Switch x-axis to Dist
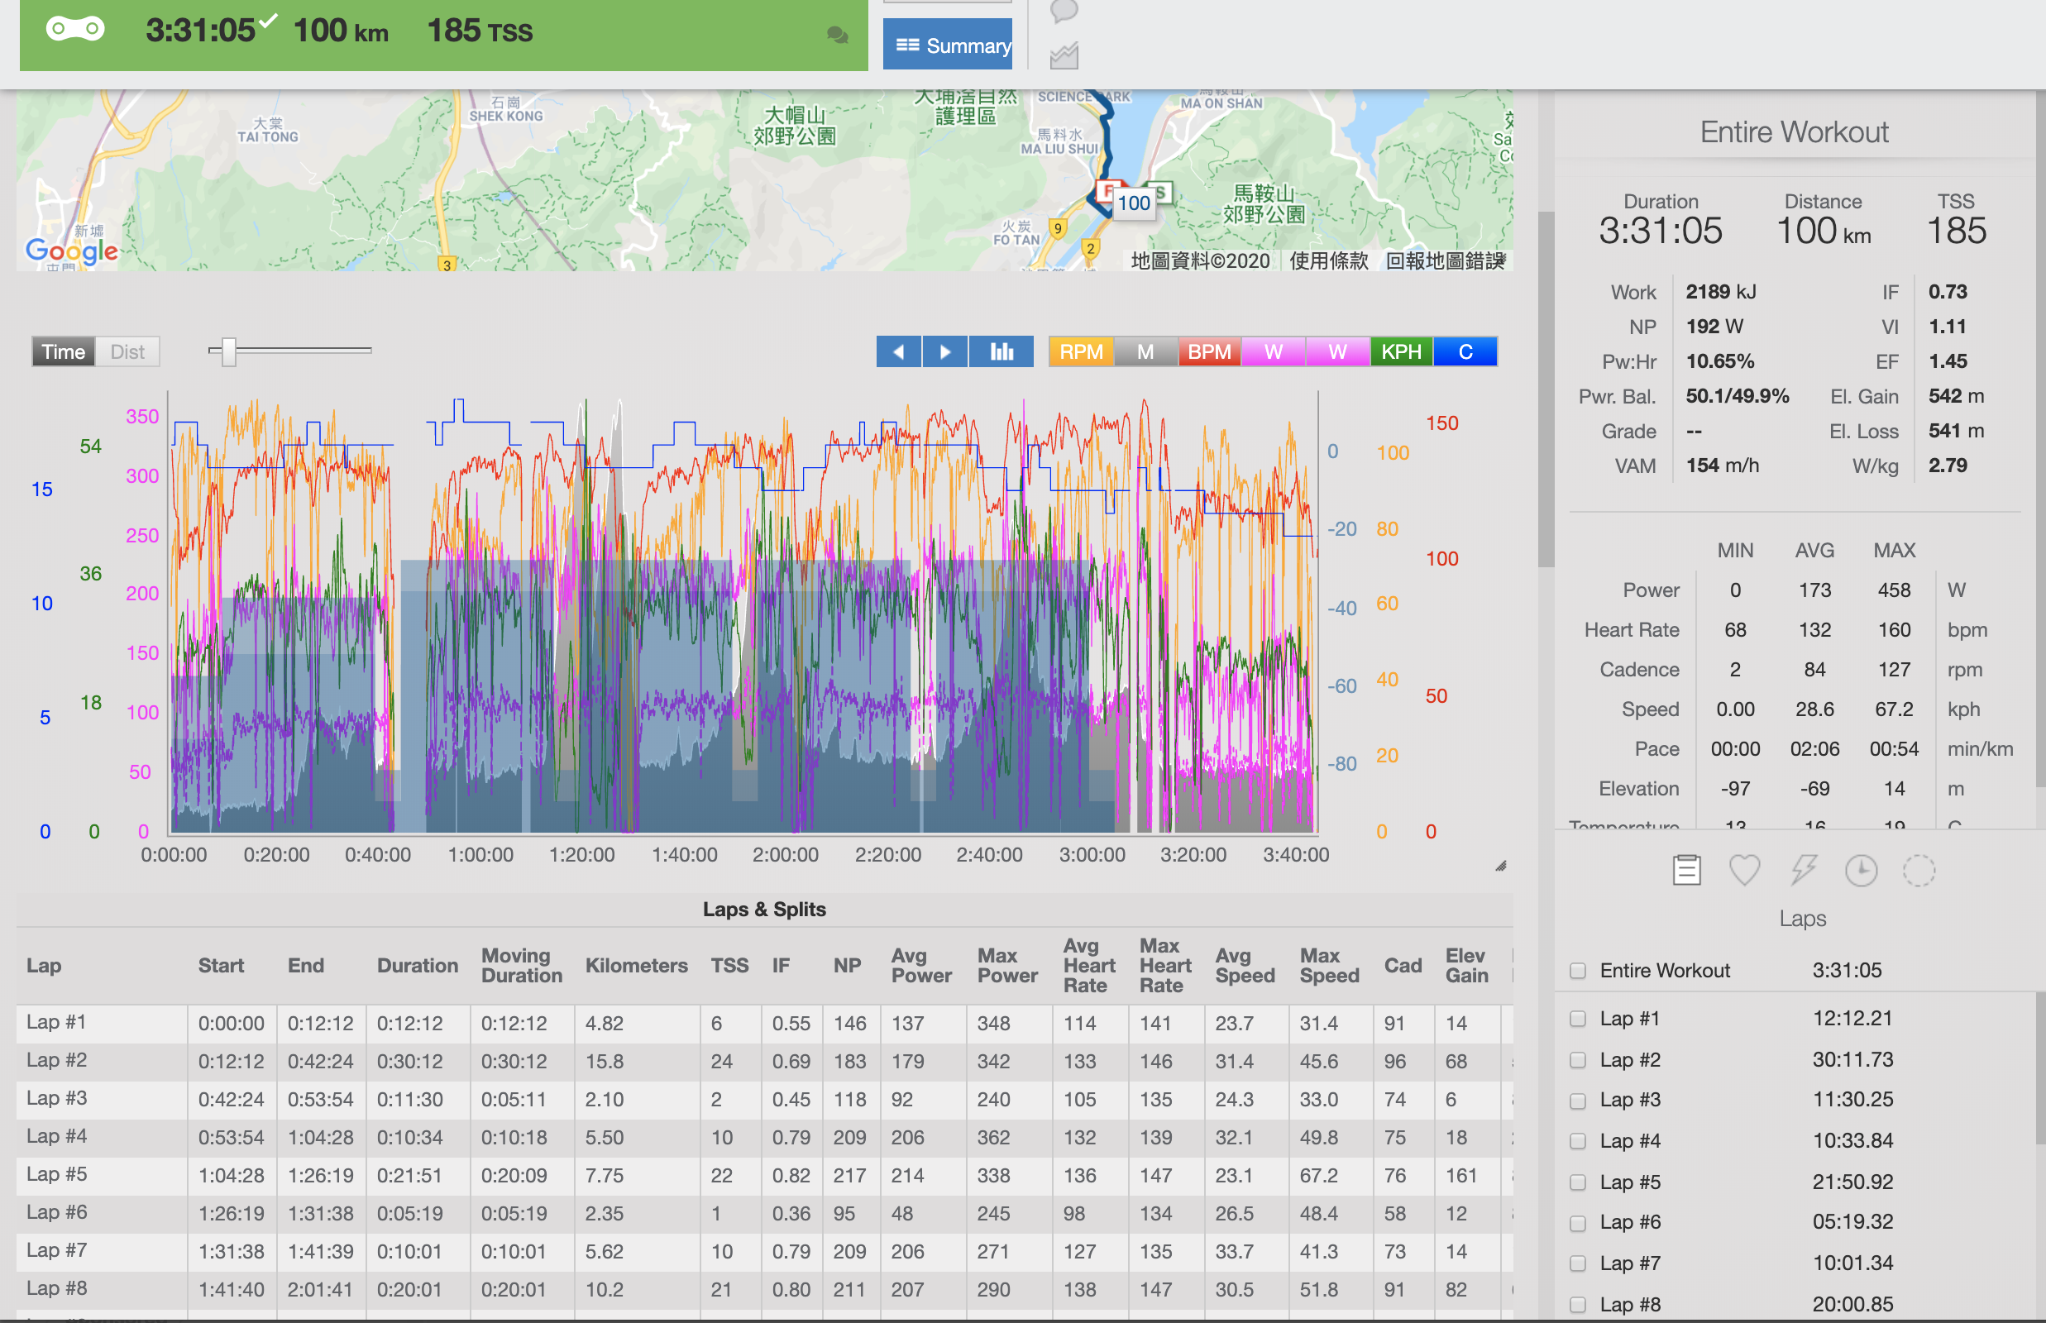This screenshot has width=2046, height=1323. 127,351
